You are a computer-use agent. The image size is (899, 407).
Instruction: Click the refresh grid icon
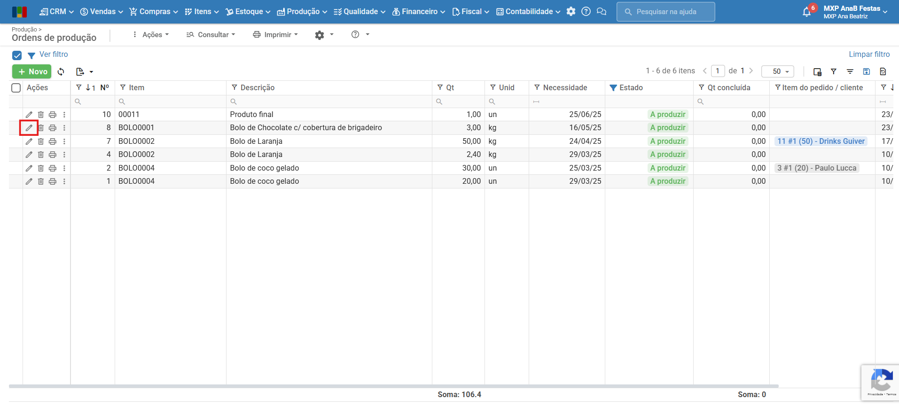[61, 72]
